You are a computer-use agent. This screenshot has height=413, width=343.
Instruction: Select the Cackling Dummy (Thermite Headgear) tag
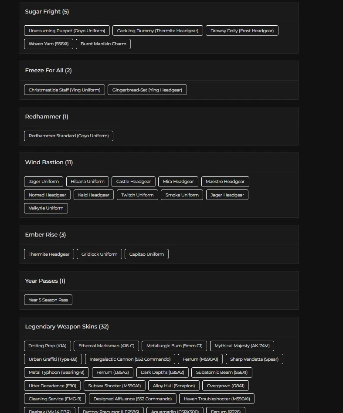point(157,30)
